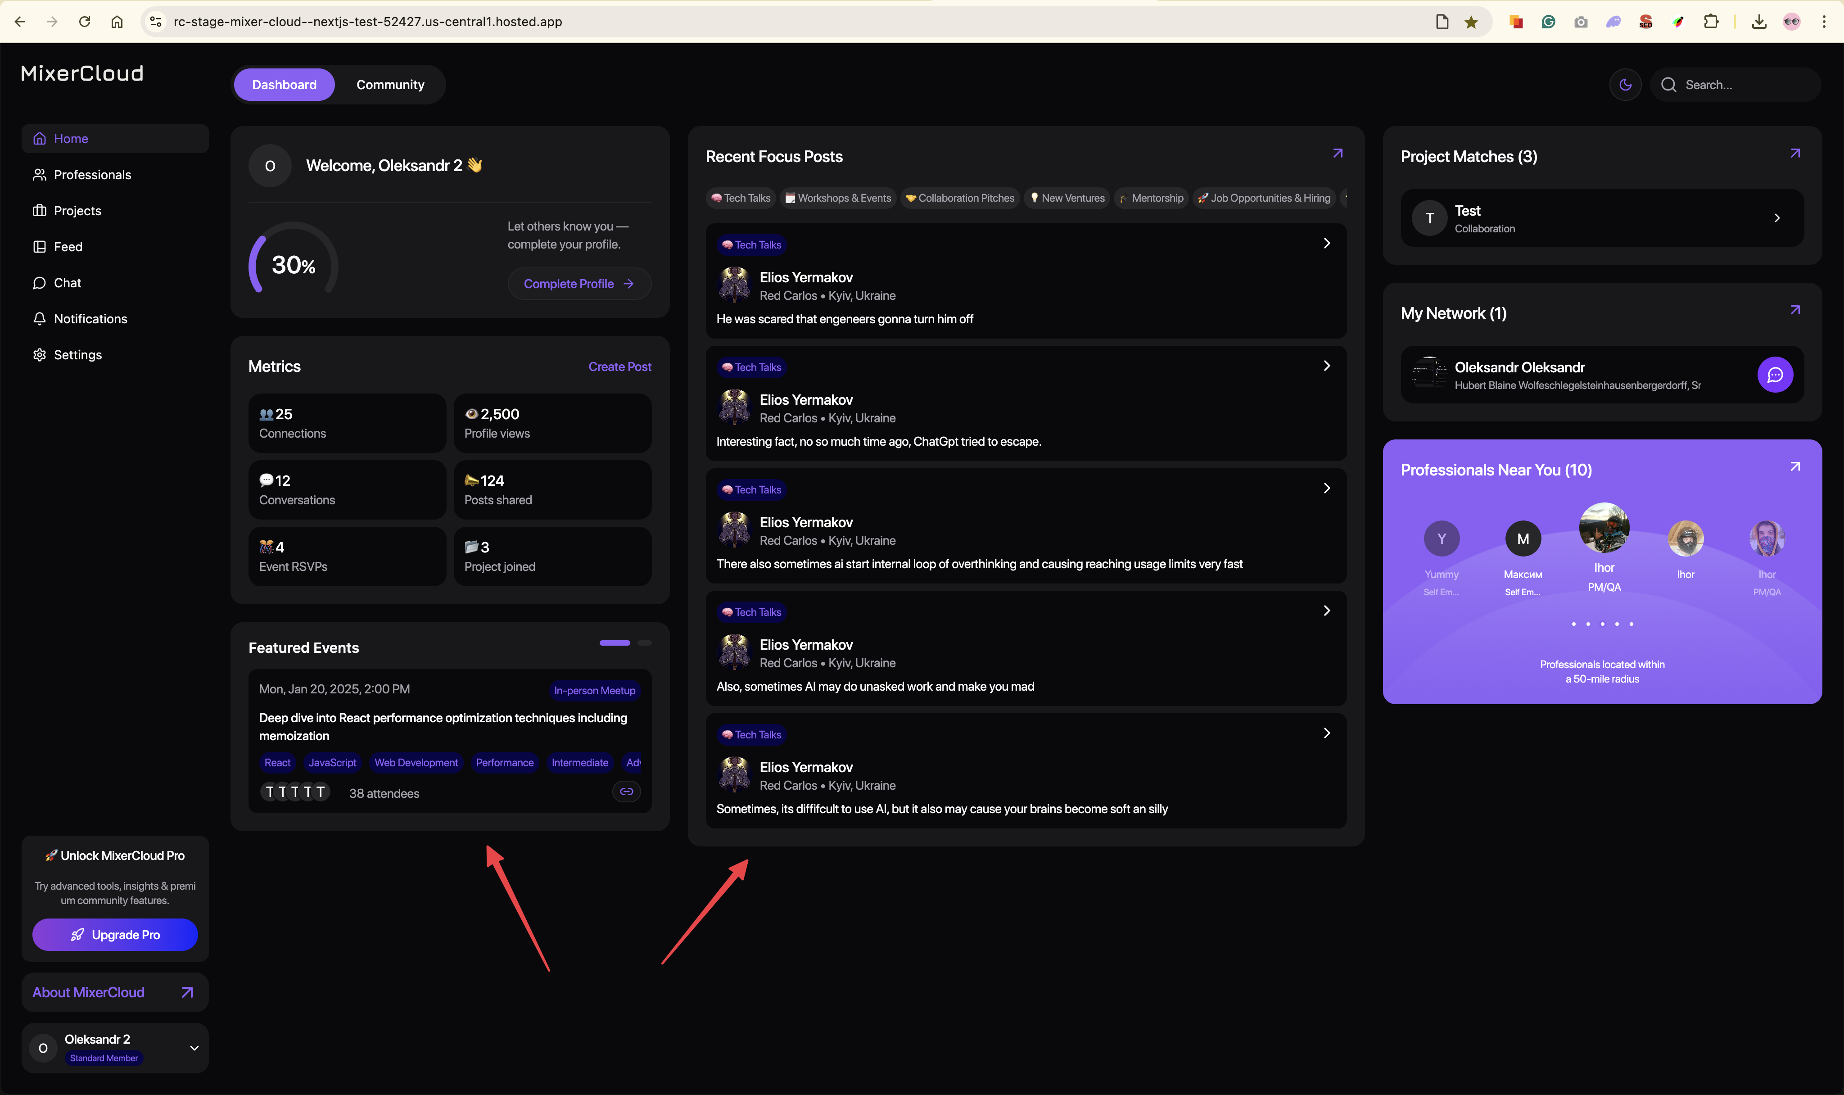The image size is (1844, 1095).
Task: Open My Network expand arrow
Action: pos(1794,311)
